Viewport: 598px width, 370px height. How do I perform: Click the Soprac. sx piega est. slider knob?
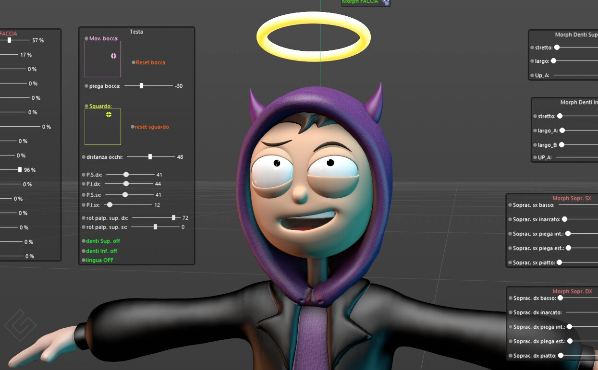click(x=568, y=248)
